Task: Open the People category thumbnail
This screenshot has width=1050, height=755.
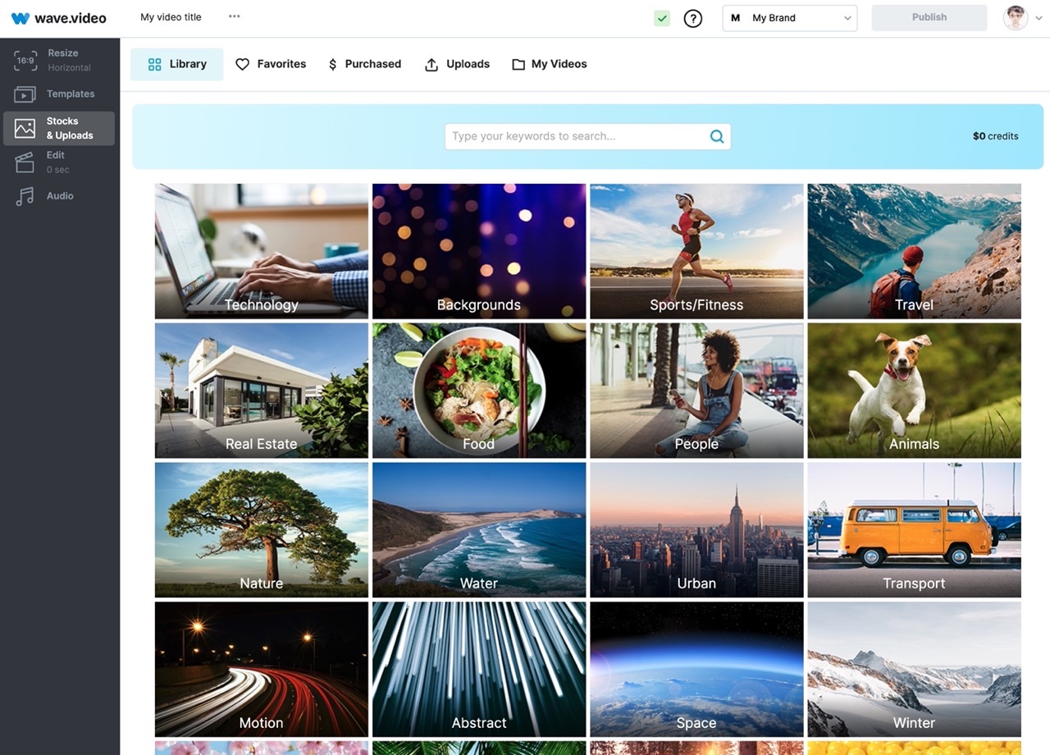Action: [696, 391]
